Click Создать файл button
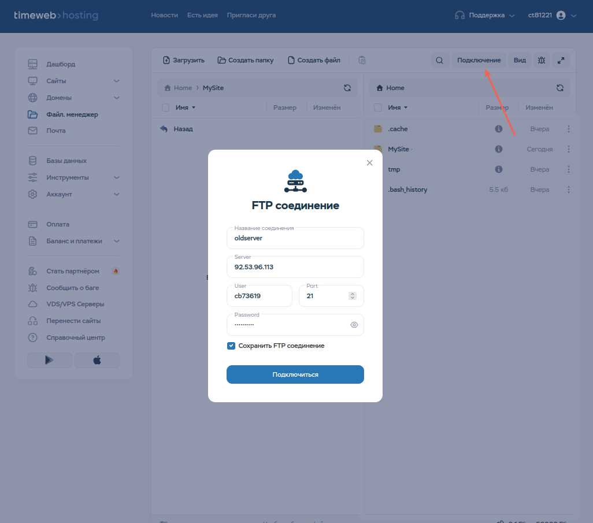 click(x=314, y=60)
